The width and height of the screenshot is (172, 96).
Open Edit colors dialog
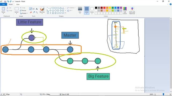125,11
